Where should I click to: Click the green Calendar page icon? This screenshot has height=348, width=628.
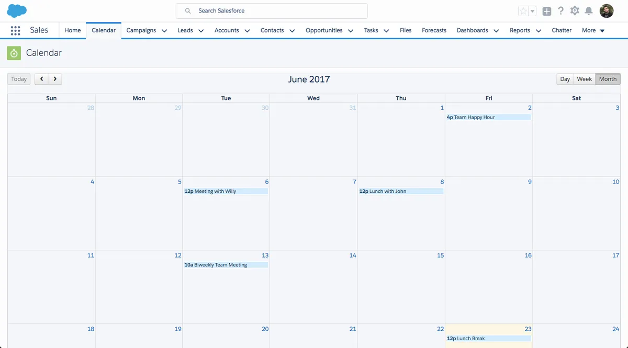click(14, 53)
